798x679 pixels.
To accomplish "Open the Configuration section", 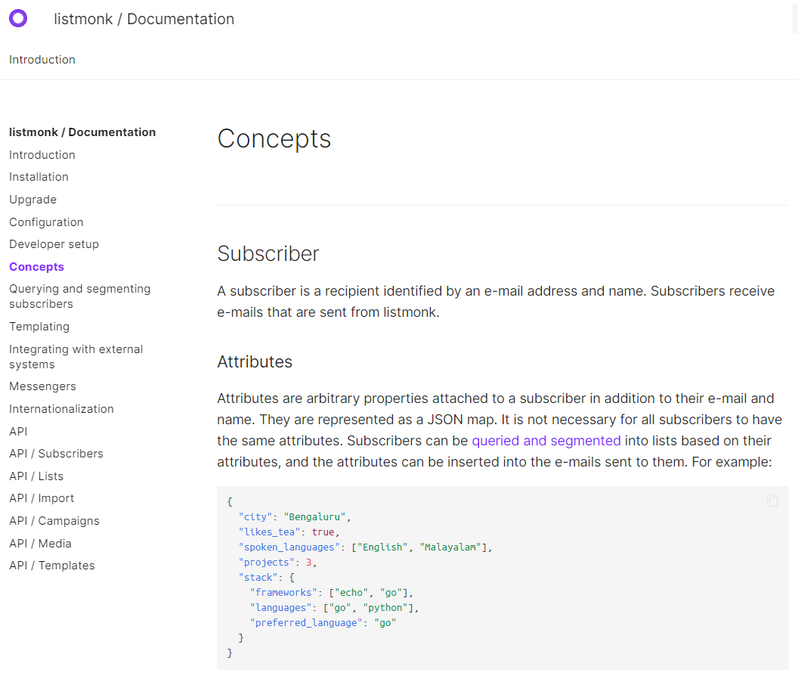I will tap(46, 222).
